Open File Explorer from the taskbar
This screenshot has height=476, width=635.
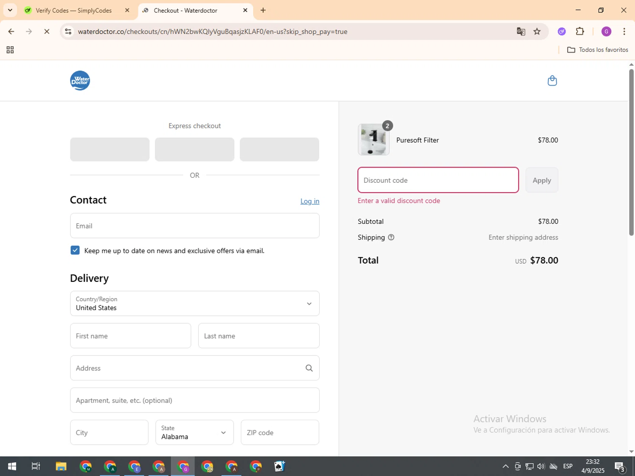(61, 466)
